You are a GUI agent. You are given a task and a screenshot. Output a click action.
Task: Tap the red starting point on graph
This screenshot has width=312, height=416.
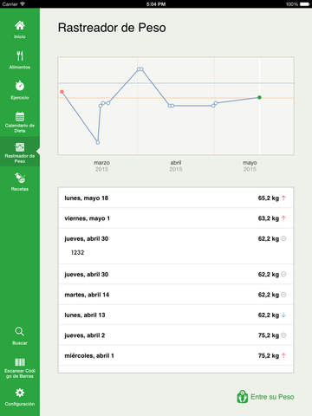click(x=62, y=92)
